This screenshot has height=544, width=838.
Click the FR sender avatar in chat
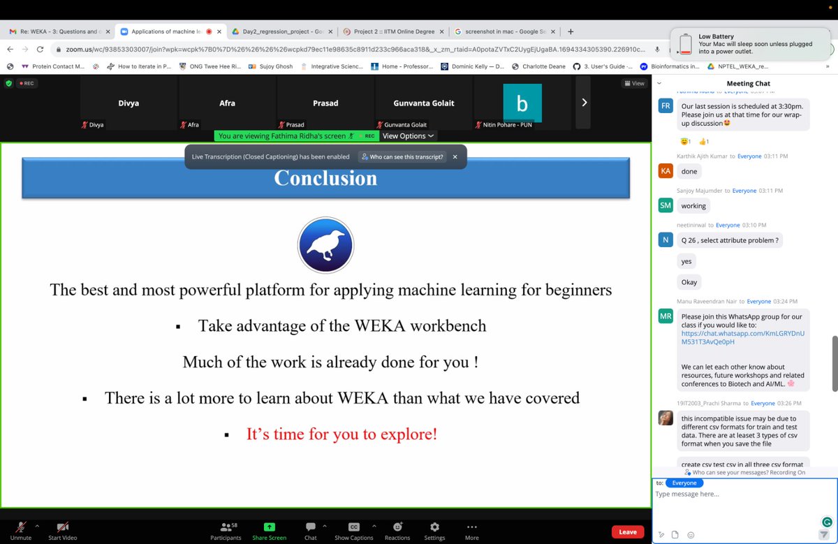[666, 105]
